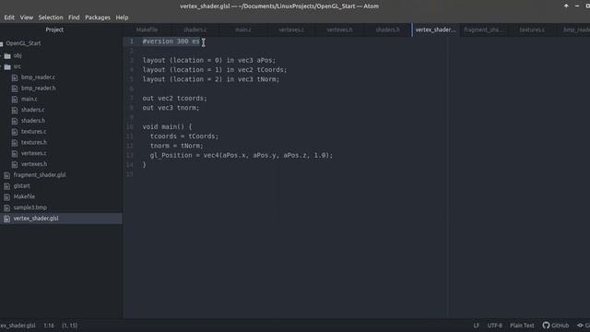Open the GitHub status bar panel
Viewport: 590px width, 332px height.
click(555, 326)
